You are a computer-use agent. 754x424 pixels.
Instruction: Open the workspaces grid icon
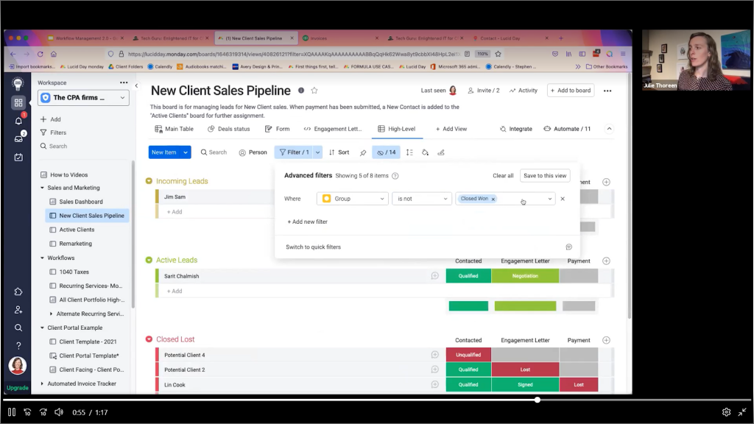point(18,102)
